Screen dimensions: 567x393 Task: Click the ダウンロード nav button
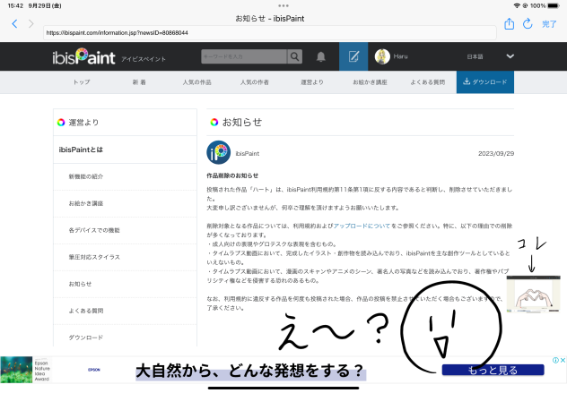point(485,82)
